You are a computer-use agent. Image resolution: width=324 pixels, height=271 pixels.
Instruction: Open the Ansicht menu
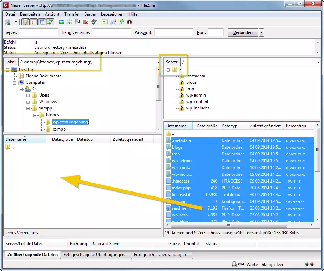[x=52, y=14]
